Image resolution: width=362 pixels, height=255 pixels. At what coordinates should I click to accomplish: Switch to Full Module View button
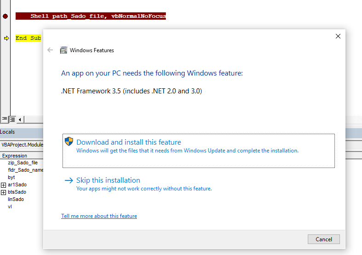pyautogui.click(x=12, y=119)
